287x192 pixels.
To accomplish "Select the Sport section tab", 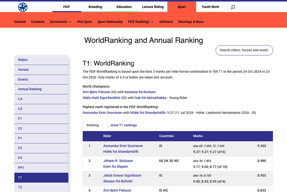I will pyautogui.click(x=182, y=7).
